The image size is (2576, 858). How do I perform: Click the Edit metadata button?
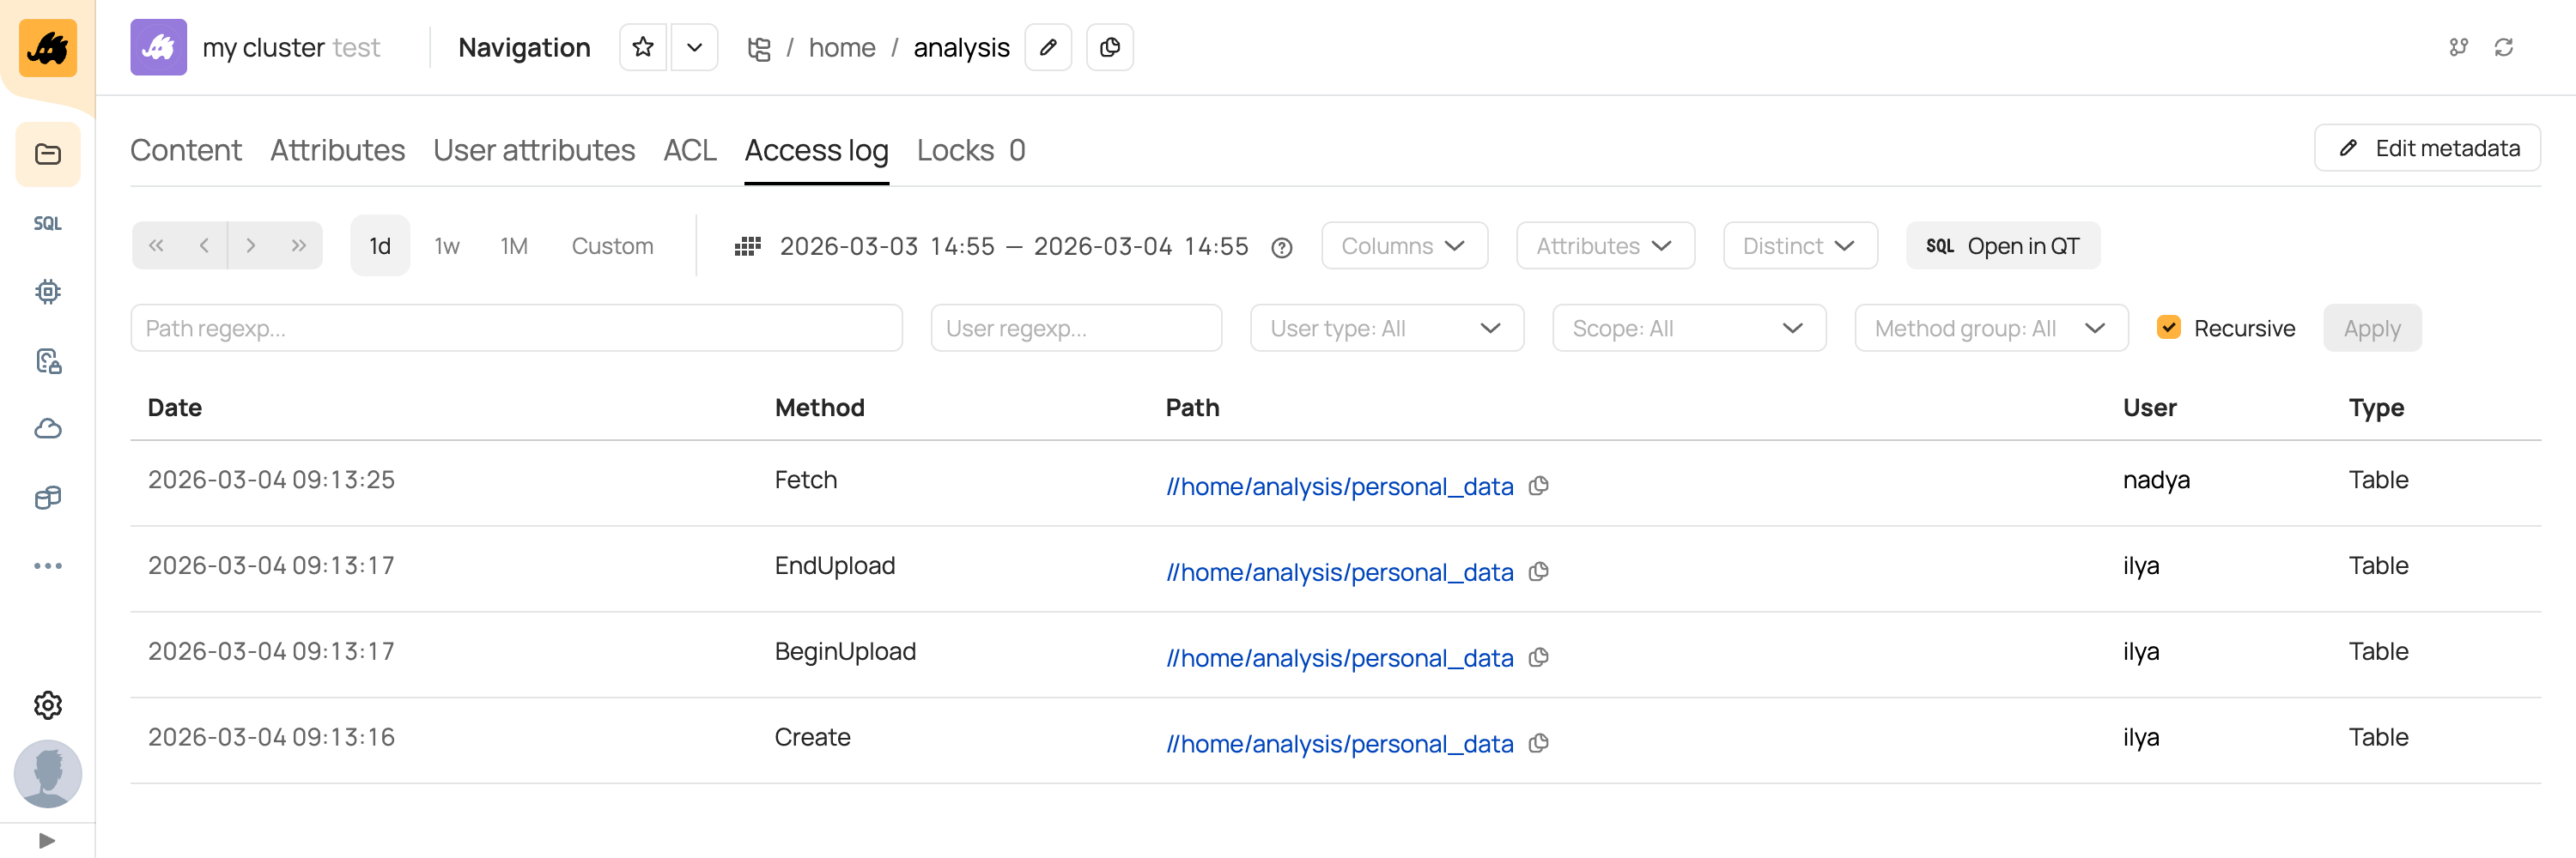[x=2427, y=148]
